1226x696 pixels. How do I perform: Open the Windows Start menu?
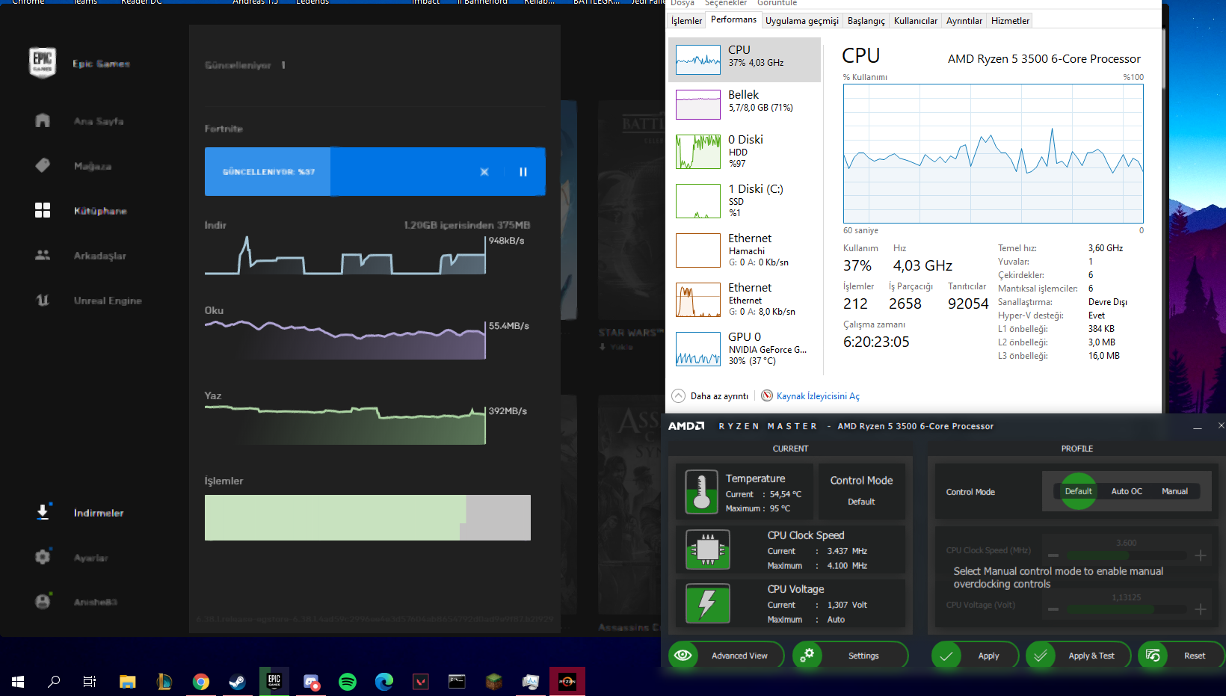click(x=18, y=681)
